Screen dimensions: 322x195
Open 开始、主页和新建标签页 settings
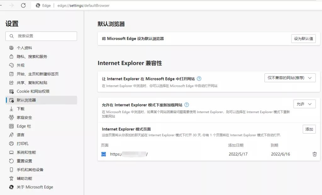41,74
